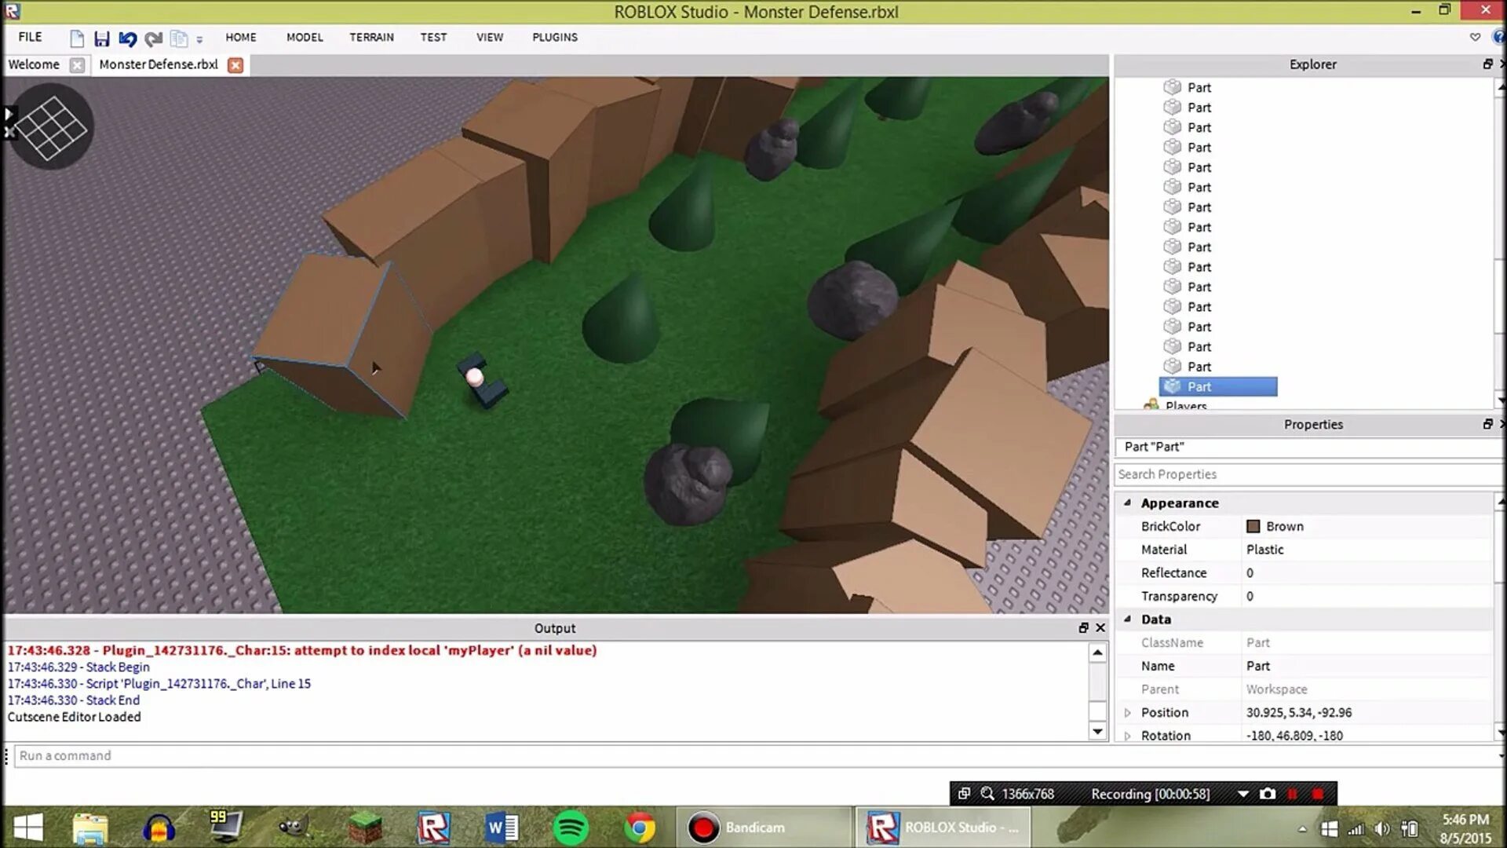Close the Monster Defense.rbxl tab
The height and width of the screenshot is (848, 1507).
pyautogui.click(x=235, y=65)
